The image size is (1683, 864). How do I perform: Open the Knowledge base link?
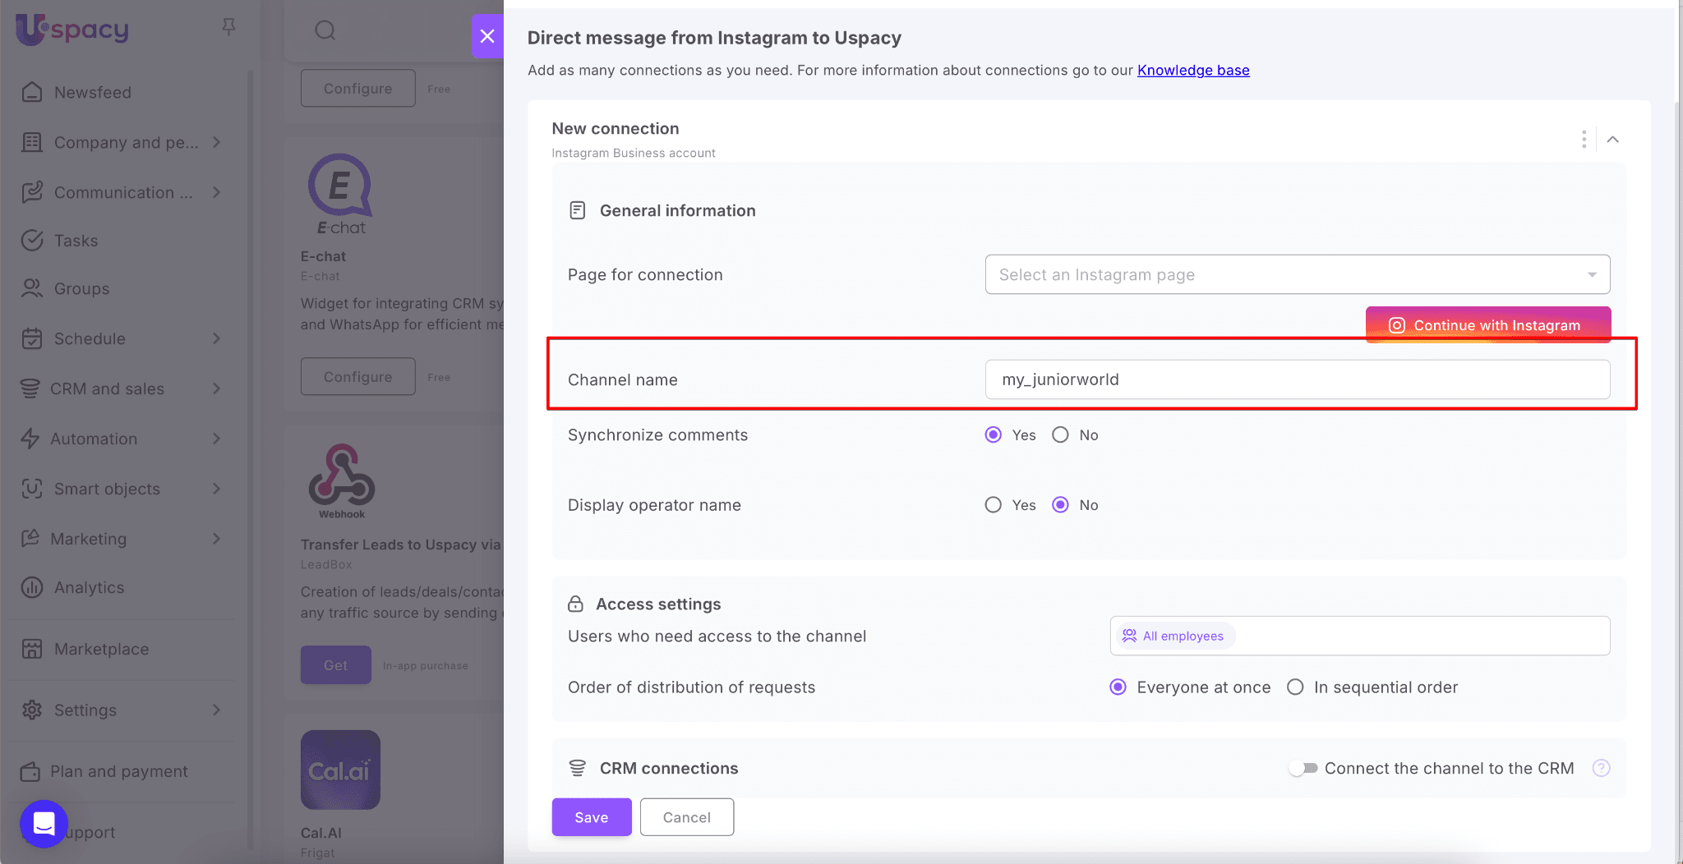pyautogui.click(x=1192, y=71)
